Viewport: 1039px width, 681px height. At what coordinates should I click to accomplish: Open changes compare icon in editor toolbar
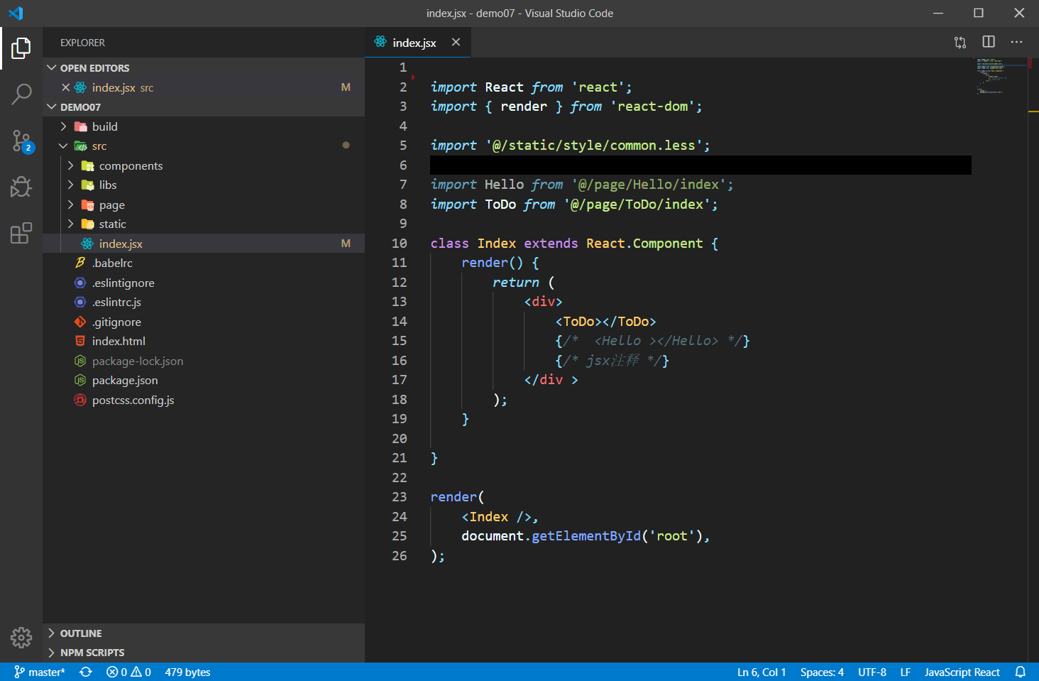[960, 43]
